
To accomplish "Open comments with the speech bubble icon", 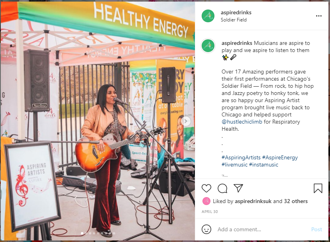I will click(222, 188).
